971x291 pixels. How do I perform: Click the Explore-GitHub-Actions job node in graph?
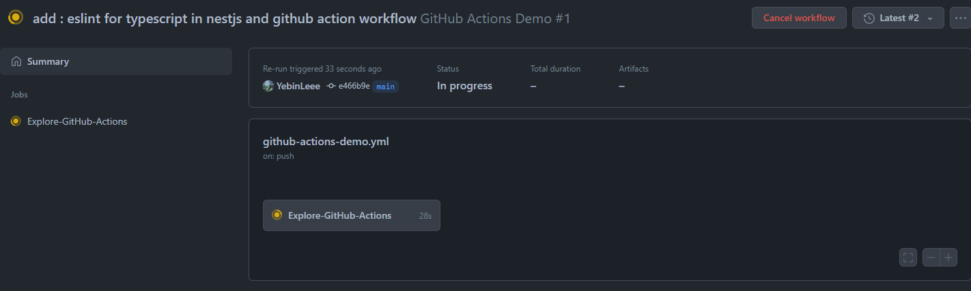[x=352, y=215]
